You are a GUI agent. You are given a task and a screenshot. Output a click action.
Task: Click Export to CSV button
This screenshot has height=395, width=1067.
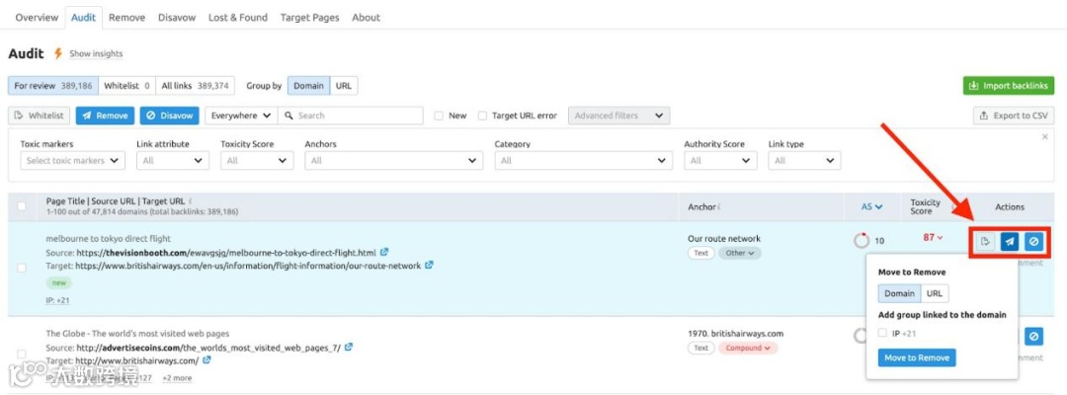(1014, 116)
